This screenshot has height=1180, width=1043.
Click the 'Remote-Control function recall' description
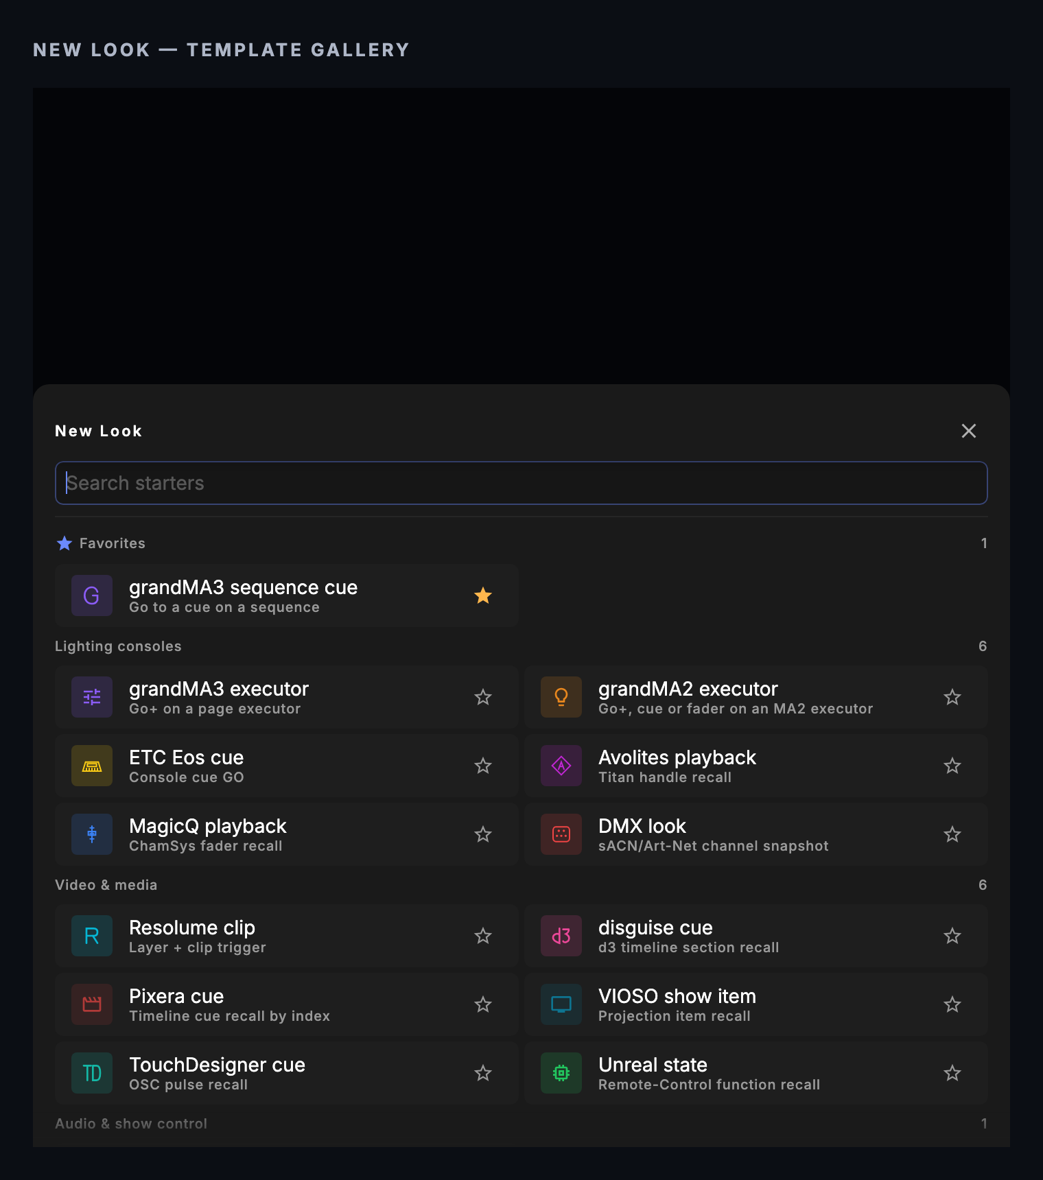(710, 1085)
